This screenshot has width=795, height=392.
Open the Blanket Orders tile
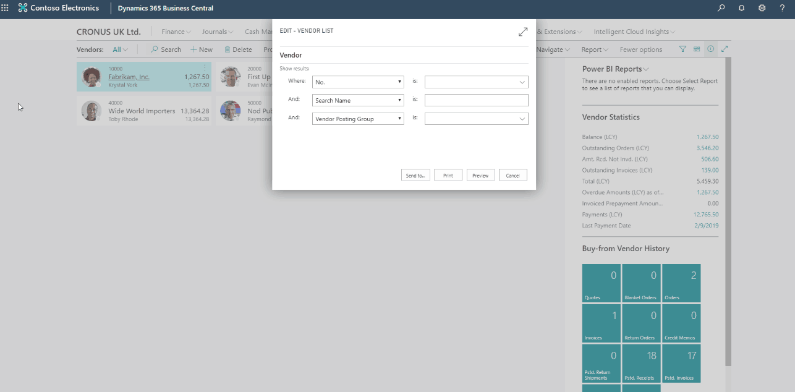pyautogui.click(x=641, y=283)
